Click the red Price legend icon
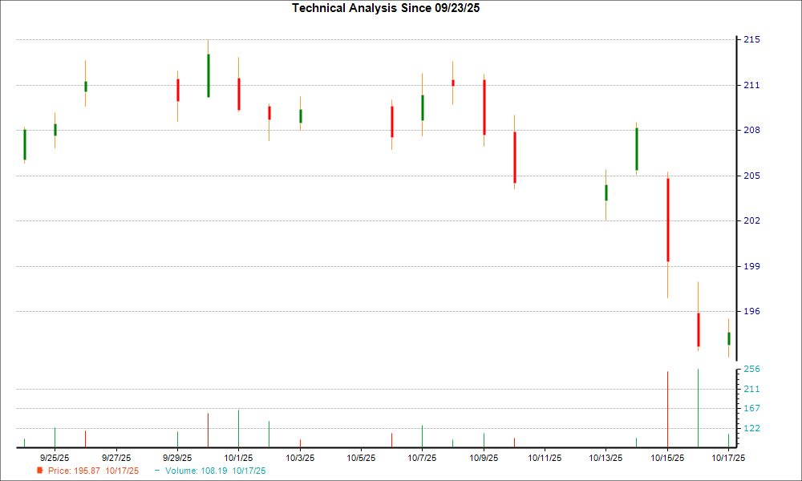 point(40,471)
